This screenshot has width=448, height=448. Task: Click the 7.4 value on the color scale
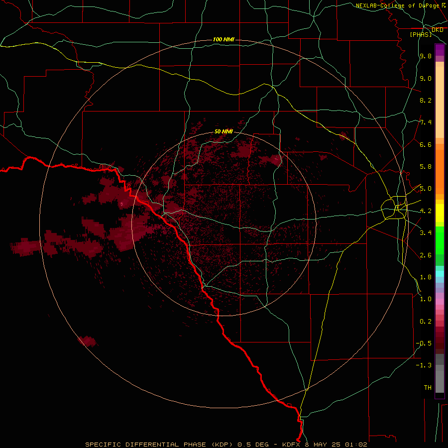click(426, 122)
